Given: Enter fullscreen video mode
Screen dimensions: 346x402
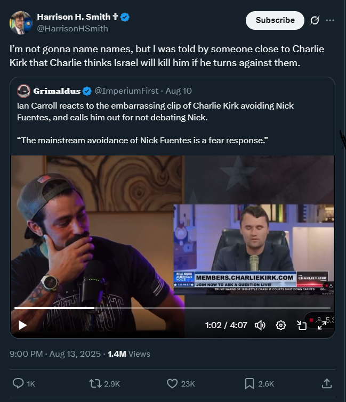Looking at the screenshot, I should pyautogui.click(x=322, y=325).
